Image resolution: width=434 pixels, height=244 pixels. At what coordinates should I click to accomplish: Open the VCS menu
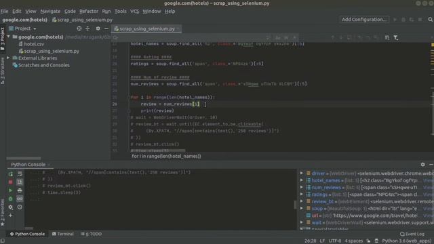click(134, 12)
